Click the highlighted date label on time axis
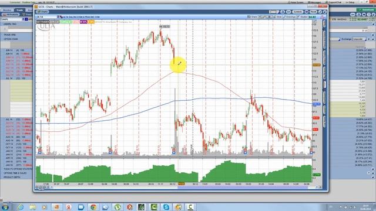 (x=182, y=183)
